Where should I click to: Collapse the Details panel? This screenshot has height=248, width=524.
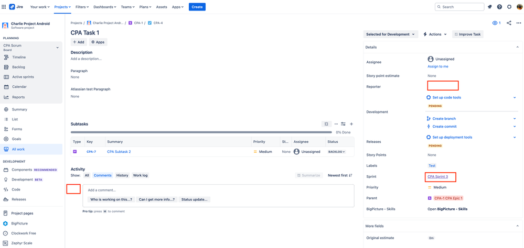pyautogui.click(x=517, y=47)
